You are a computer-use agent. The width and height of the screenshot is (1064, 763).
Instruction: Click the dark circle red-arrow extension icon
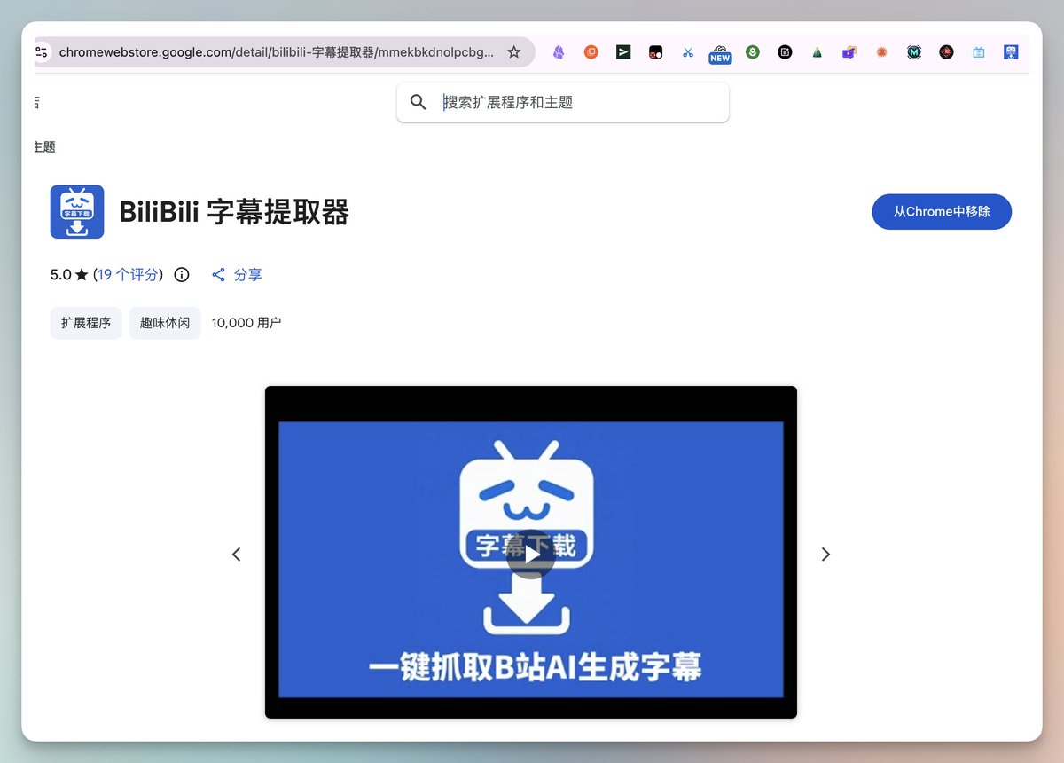point(946,52)
